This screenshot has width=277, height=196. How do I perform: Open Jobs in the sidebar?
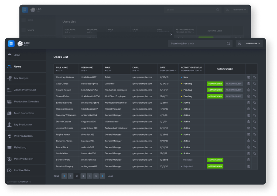click(25, 55)
